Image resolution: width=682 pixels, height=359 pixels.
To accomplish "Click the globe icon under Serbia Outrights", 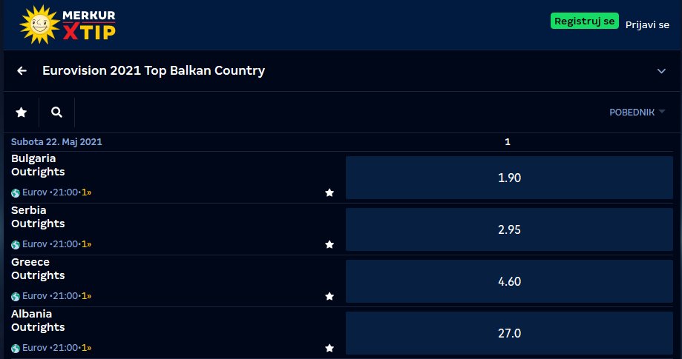I will tap(16, 244).
